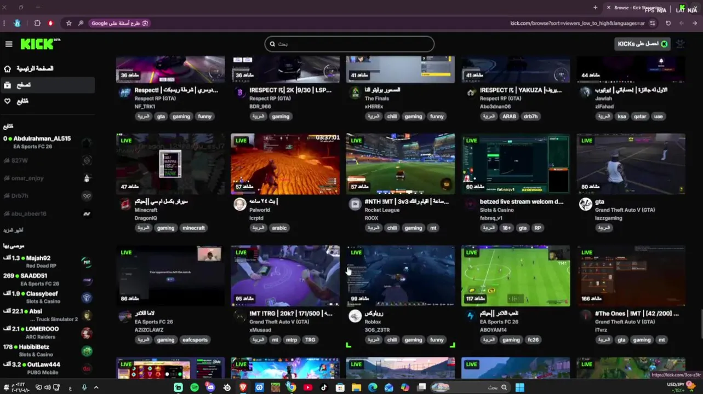Select 18+ tag under fabraq_v1 stream
703x394 pixels.
point(506,228)
